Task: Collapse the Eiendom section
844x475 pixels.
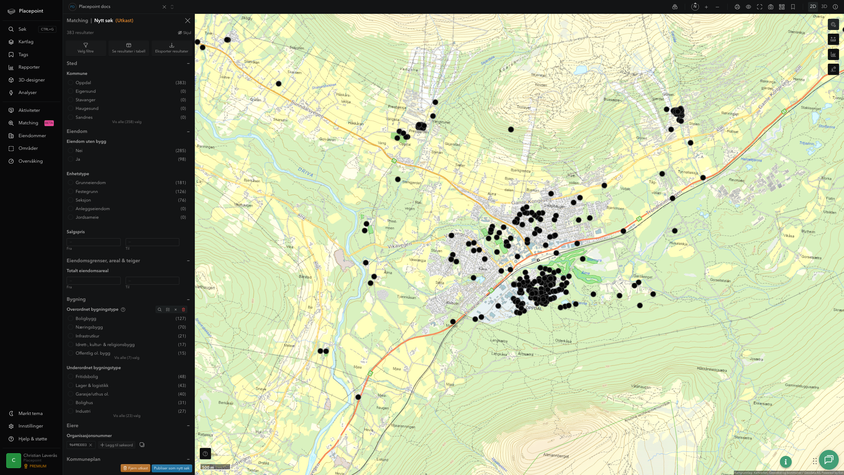Action: 188,132
